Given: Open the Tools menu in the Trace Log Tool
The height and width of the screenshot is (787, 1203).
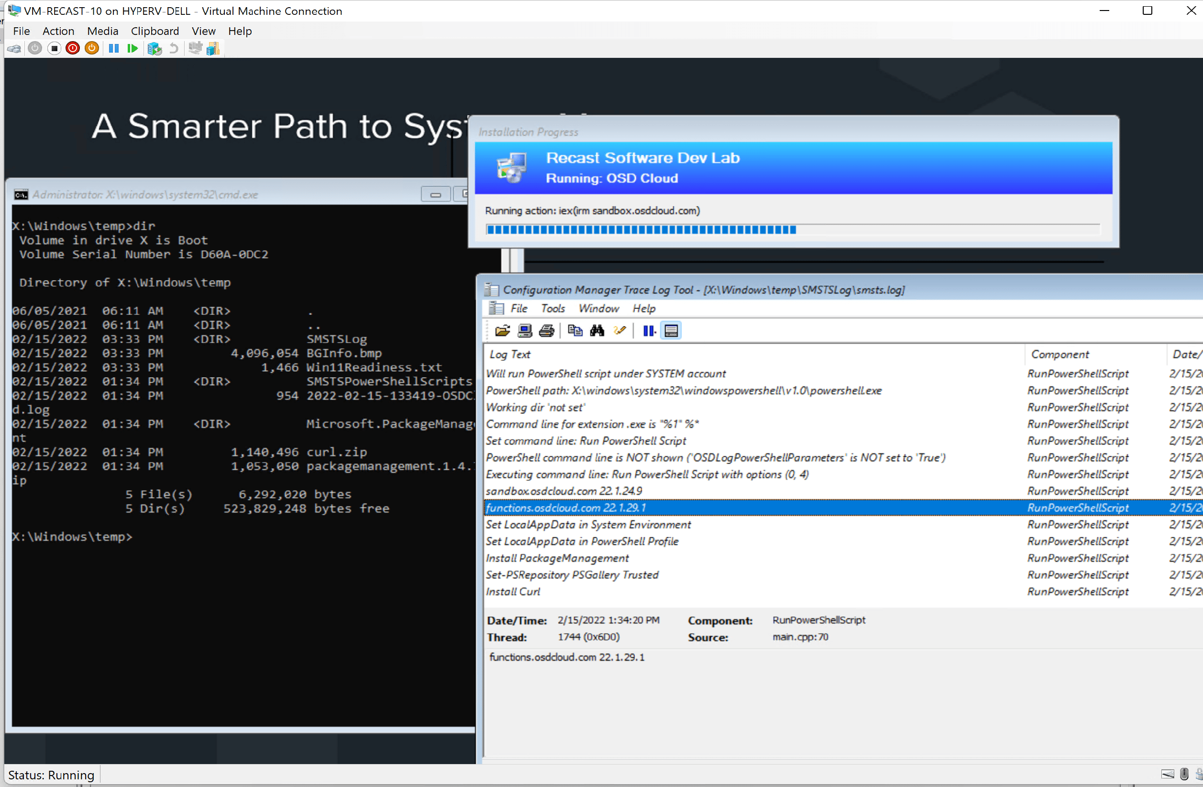Looking at the screenshot, I should click(552, 308).
